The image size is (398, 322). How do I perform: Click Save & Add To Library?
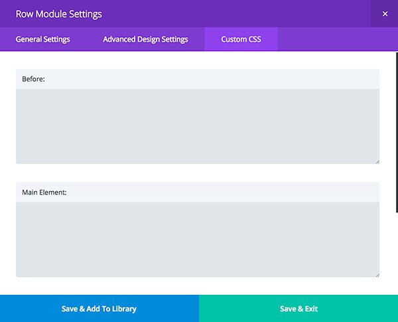pos(99,309)
